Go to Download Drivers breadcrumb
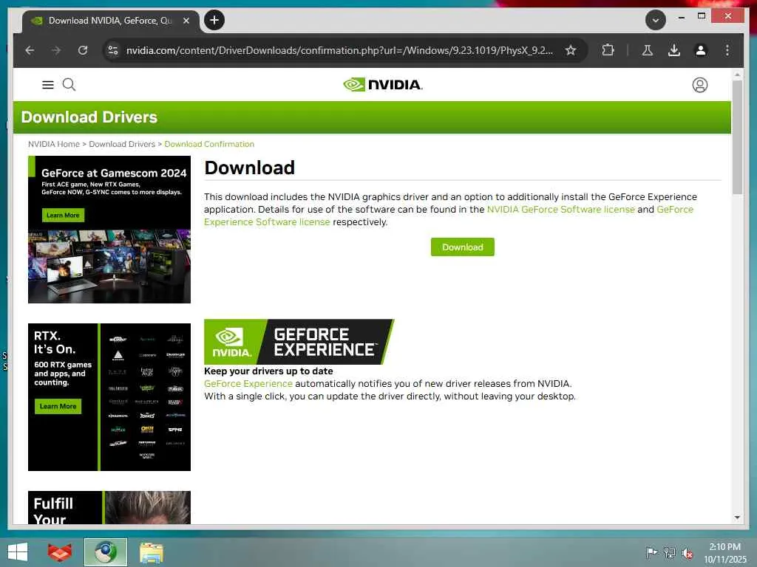Viewport: 757px width, 567px height. pyautogui.click(x=122, y=144)
